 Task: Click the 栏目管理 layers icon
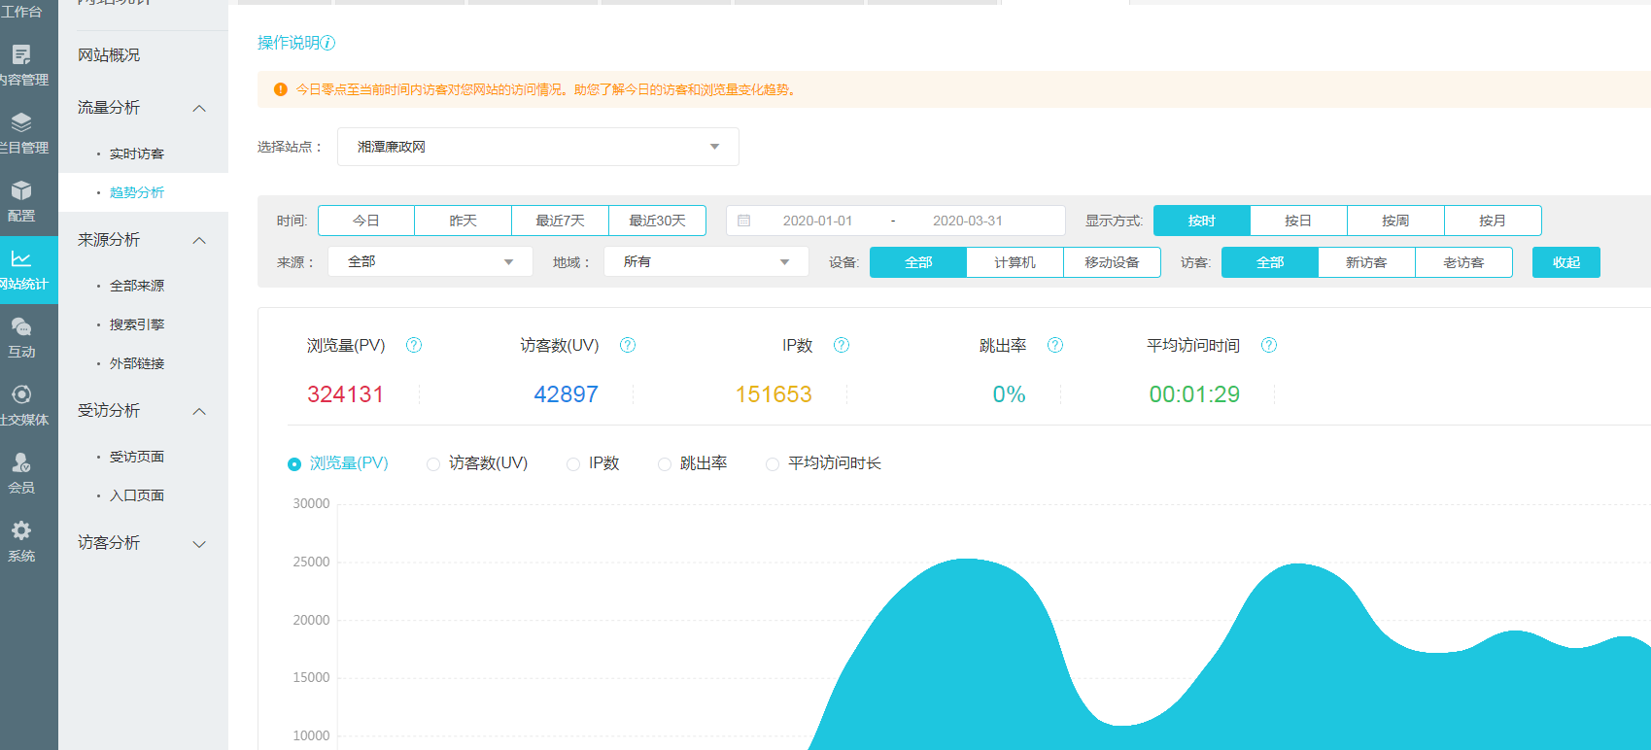coord(21,123)
